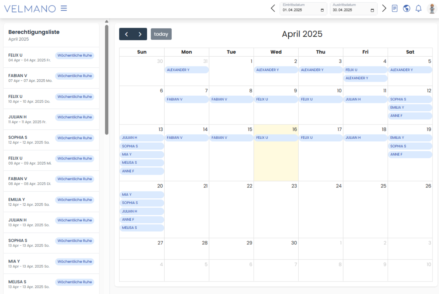Open the calendar picker icon in Austrittsdatum

tap(372, 10)
